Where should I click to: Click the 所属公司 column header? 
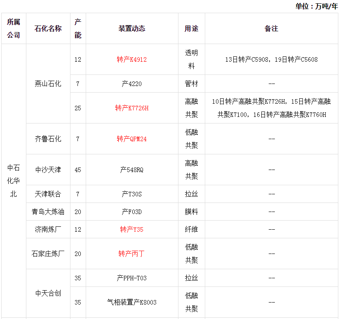pos(14,28)
